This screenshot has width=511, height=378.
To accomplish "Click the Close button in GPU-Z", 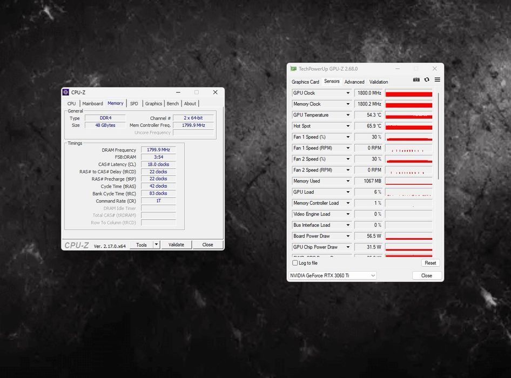I will click(x=427, y=275).
